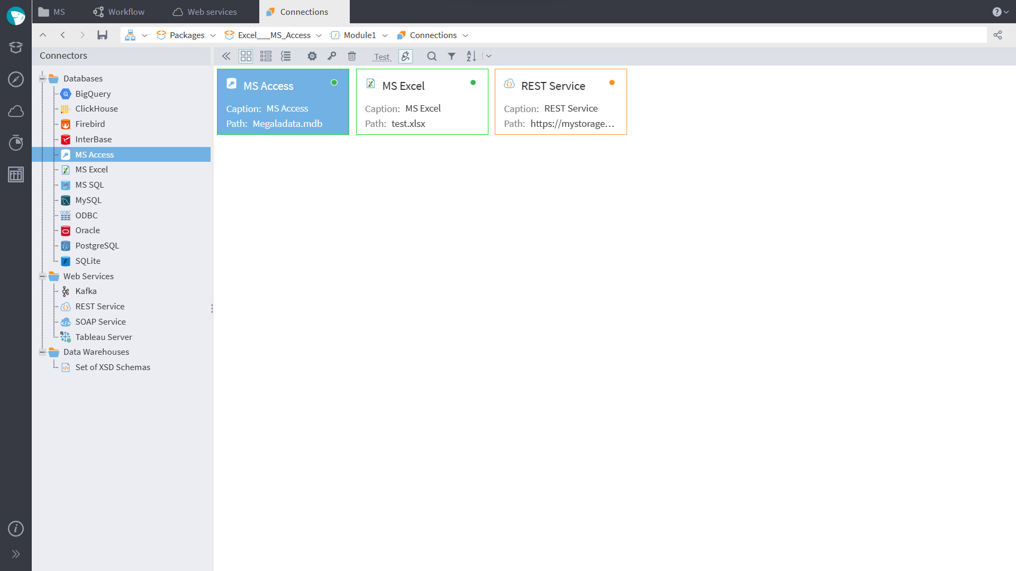This screenshot has height=571, width=1016.
Task: Collapse the Web Services folder
Action: click(42, 277)
